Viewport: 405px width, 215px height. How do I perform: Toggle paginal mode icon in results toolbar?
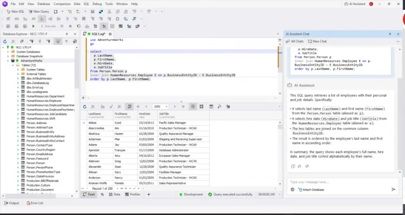click(x=129, y=107)
